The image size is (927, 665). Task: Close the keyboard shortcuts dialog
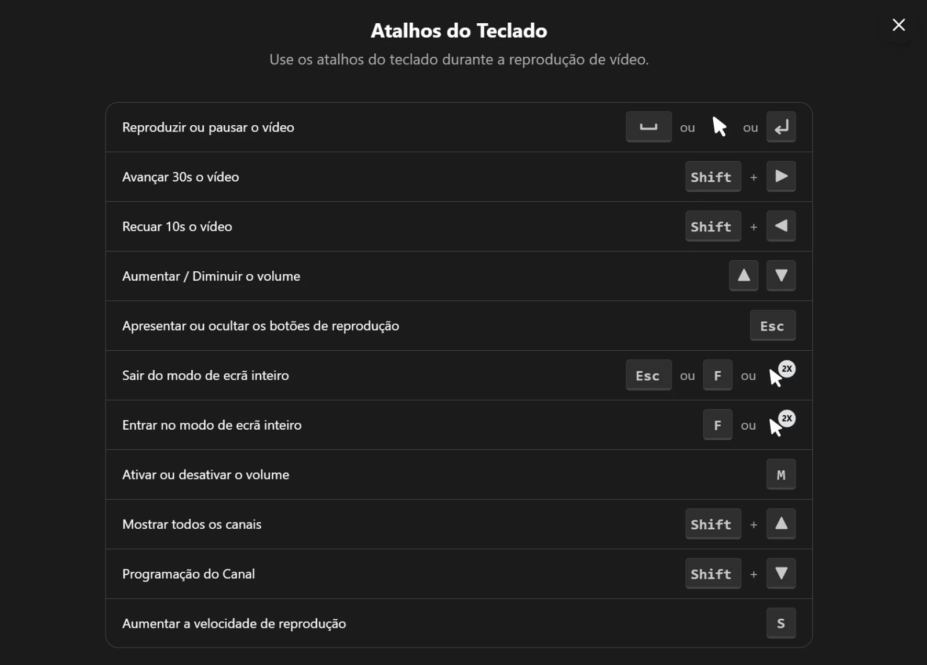point(898,25)
